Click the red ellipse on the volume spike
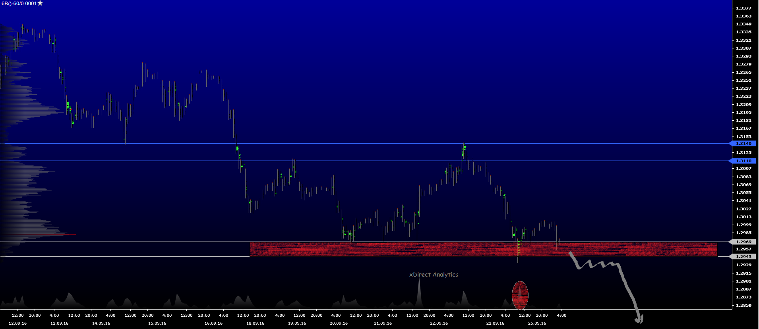759x329 pixels. (520, 295)
